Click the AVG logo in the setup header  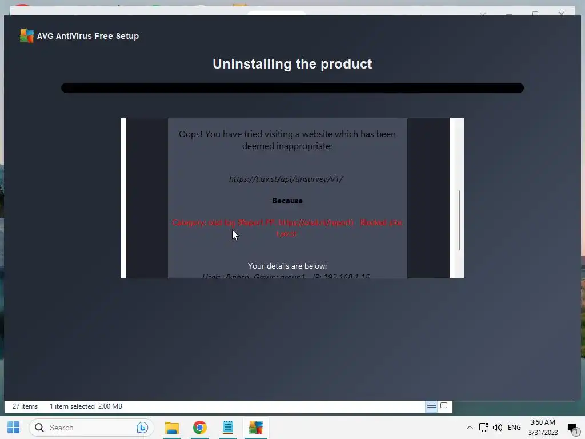(26, 36)
